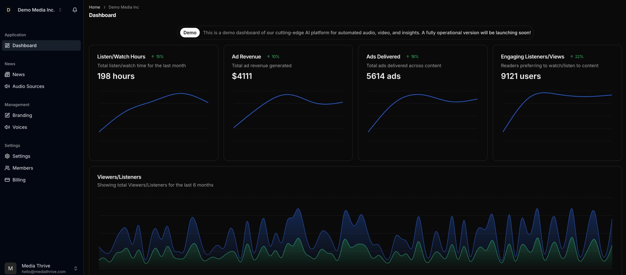The height and width of the screenshot is (275, 626).
Task: Click the 10% growth indicator
Action: [273, 57]
